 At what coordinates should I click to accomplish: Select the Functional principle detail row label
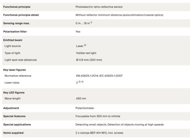(21, 15)
